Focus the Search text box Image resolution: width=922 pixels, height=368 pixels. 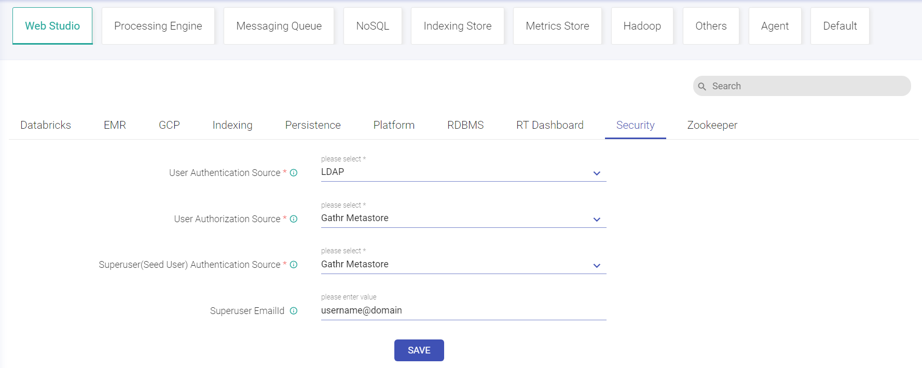point(807,86)
